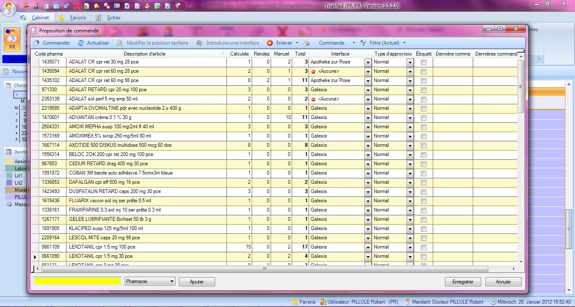Open the Pharmacie combo box
This screenshot has width=575, height=307.
(150, 281)
